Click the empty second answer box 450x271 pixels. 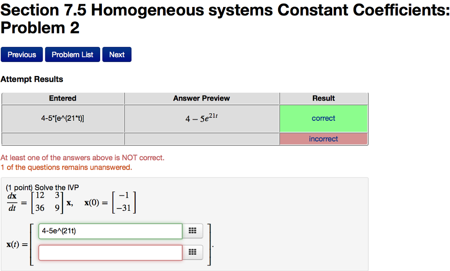tap(110, 253)
